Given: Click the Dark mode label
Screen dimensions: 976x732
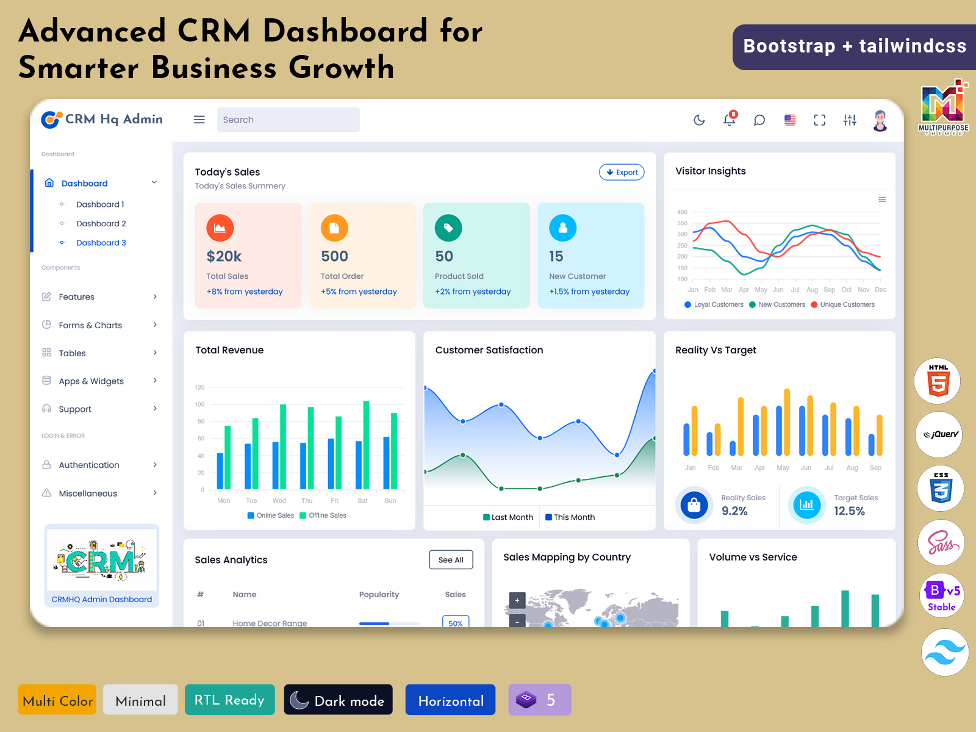Looking at the screenshot, I should [x=339, y=700].
